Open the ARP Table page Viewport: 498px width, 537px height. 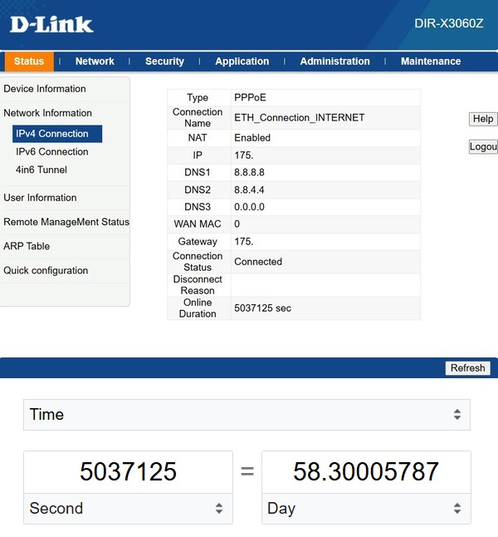[27, 246]
